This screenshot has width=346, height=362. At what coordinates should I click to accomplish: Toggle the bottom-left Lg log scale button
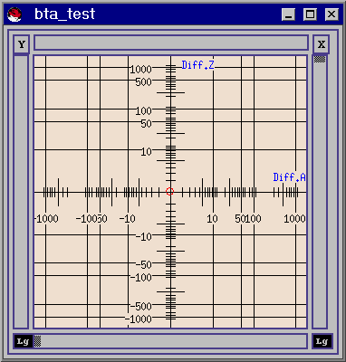tap(24, 341)
